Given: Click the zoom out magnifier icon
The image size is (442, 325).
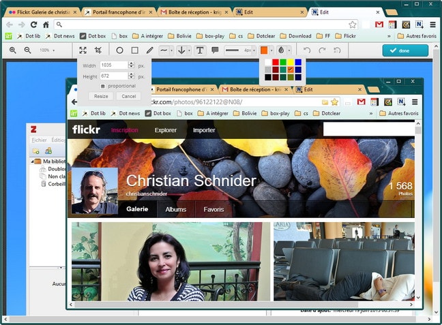Looking at the screenshot, I should click(27, 50).
